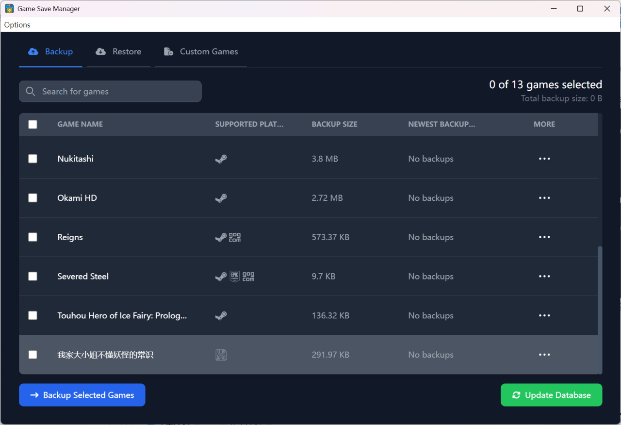The image size is (621, 425).
Task: Click the Total backup size text
Action: [x=561, y=98]
